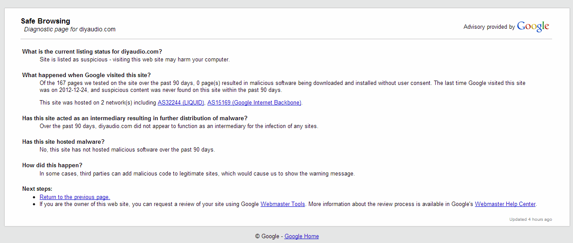Open the AS32244 (LIQUID) network link

coord(181,103)
